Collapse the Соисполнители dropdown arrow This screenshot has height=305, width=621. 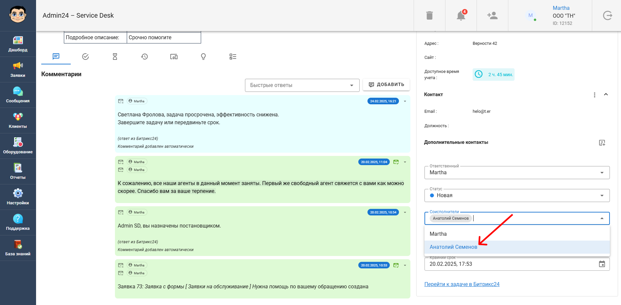[x=602, y=218]
